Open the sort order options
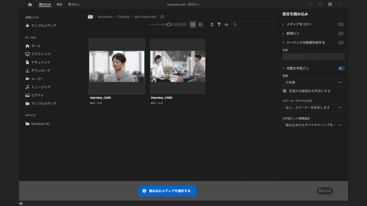The height and width of the screenshot is (206, 367). [212, 24]
